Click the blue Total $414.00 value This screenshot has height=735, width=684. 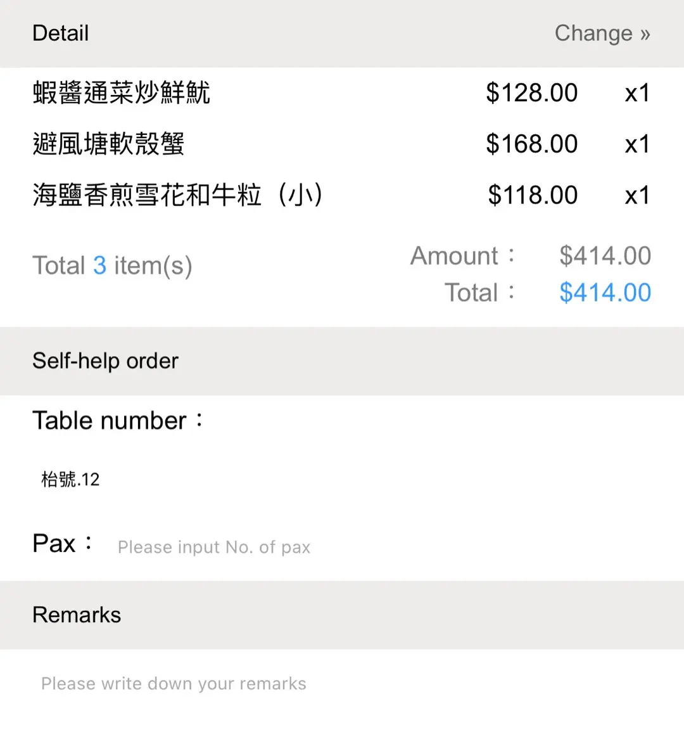point(605,293)
